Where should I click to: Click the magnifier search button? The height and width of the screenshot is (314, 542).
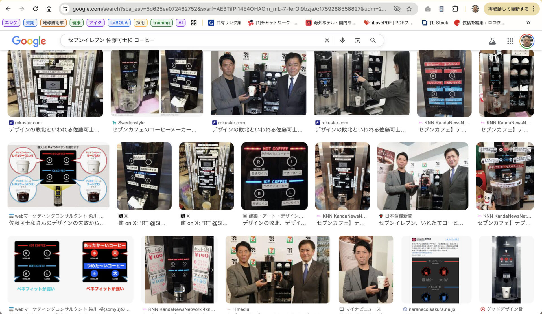(x=373, y=40)
